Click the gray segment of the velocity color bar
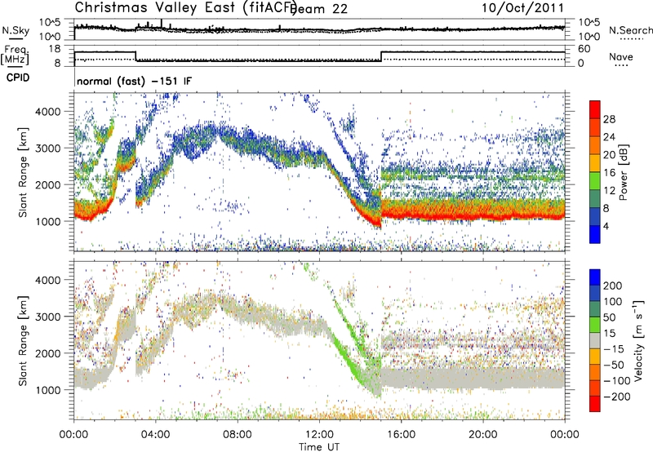 (595, 340)
